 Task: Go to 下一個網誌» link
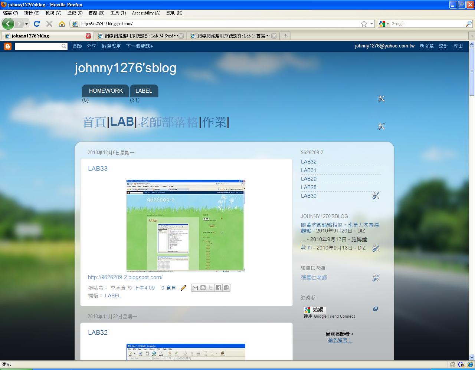click(x=140, y=46)
